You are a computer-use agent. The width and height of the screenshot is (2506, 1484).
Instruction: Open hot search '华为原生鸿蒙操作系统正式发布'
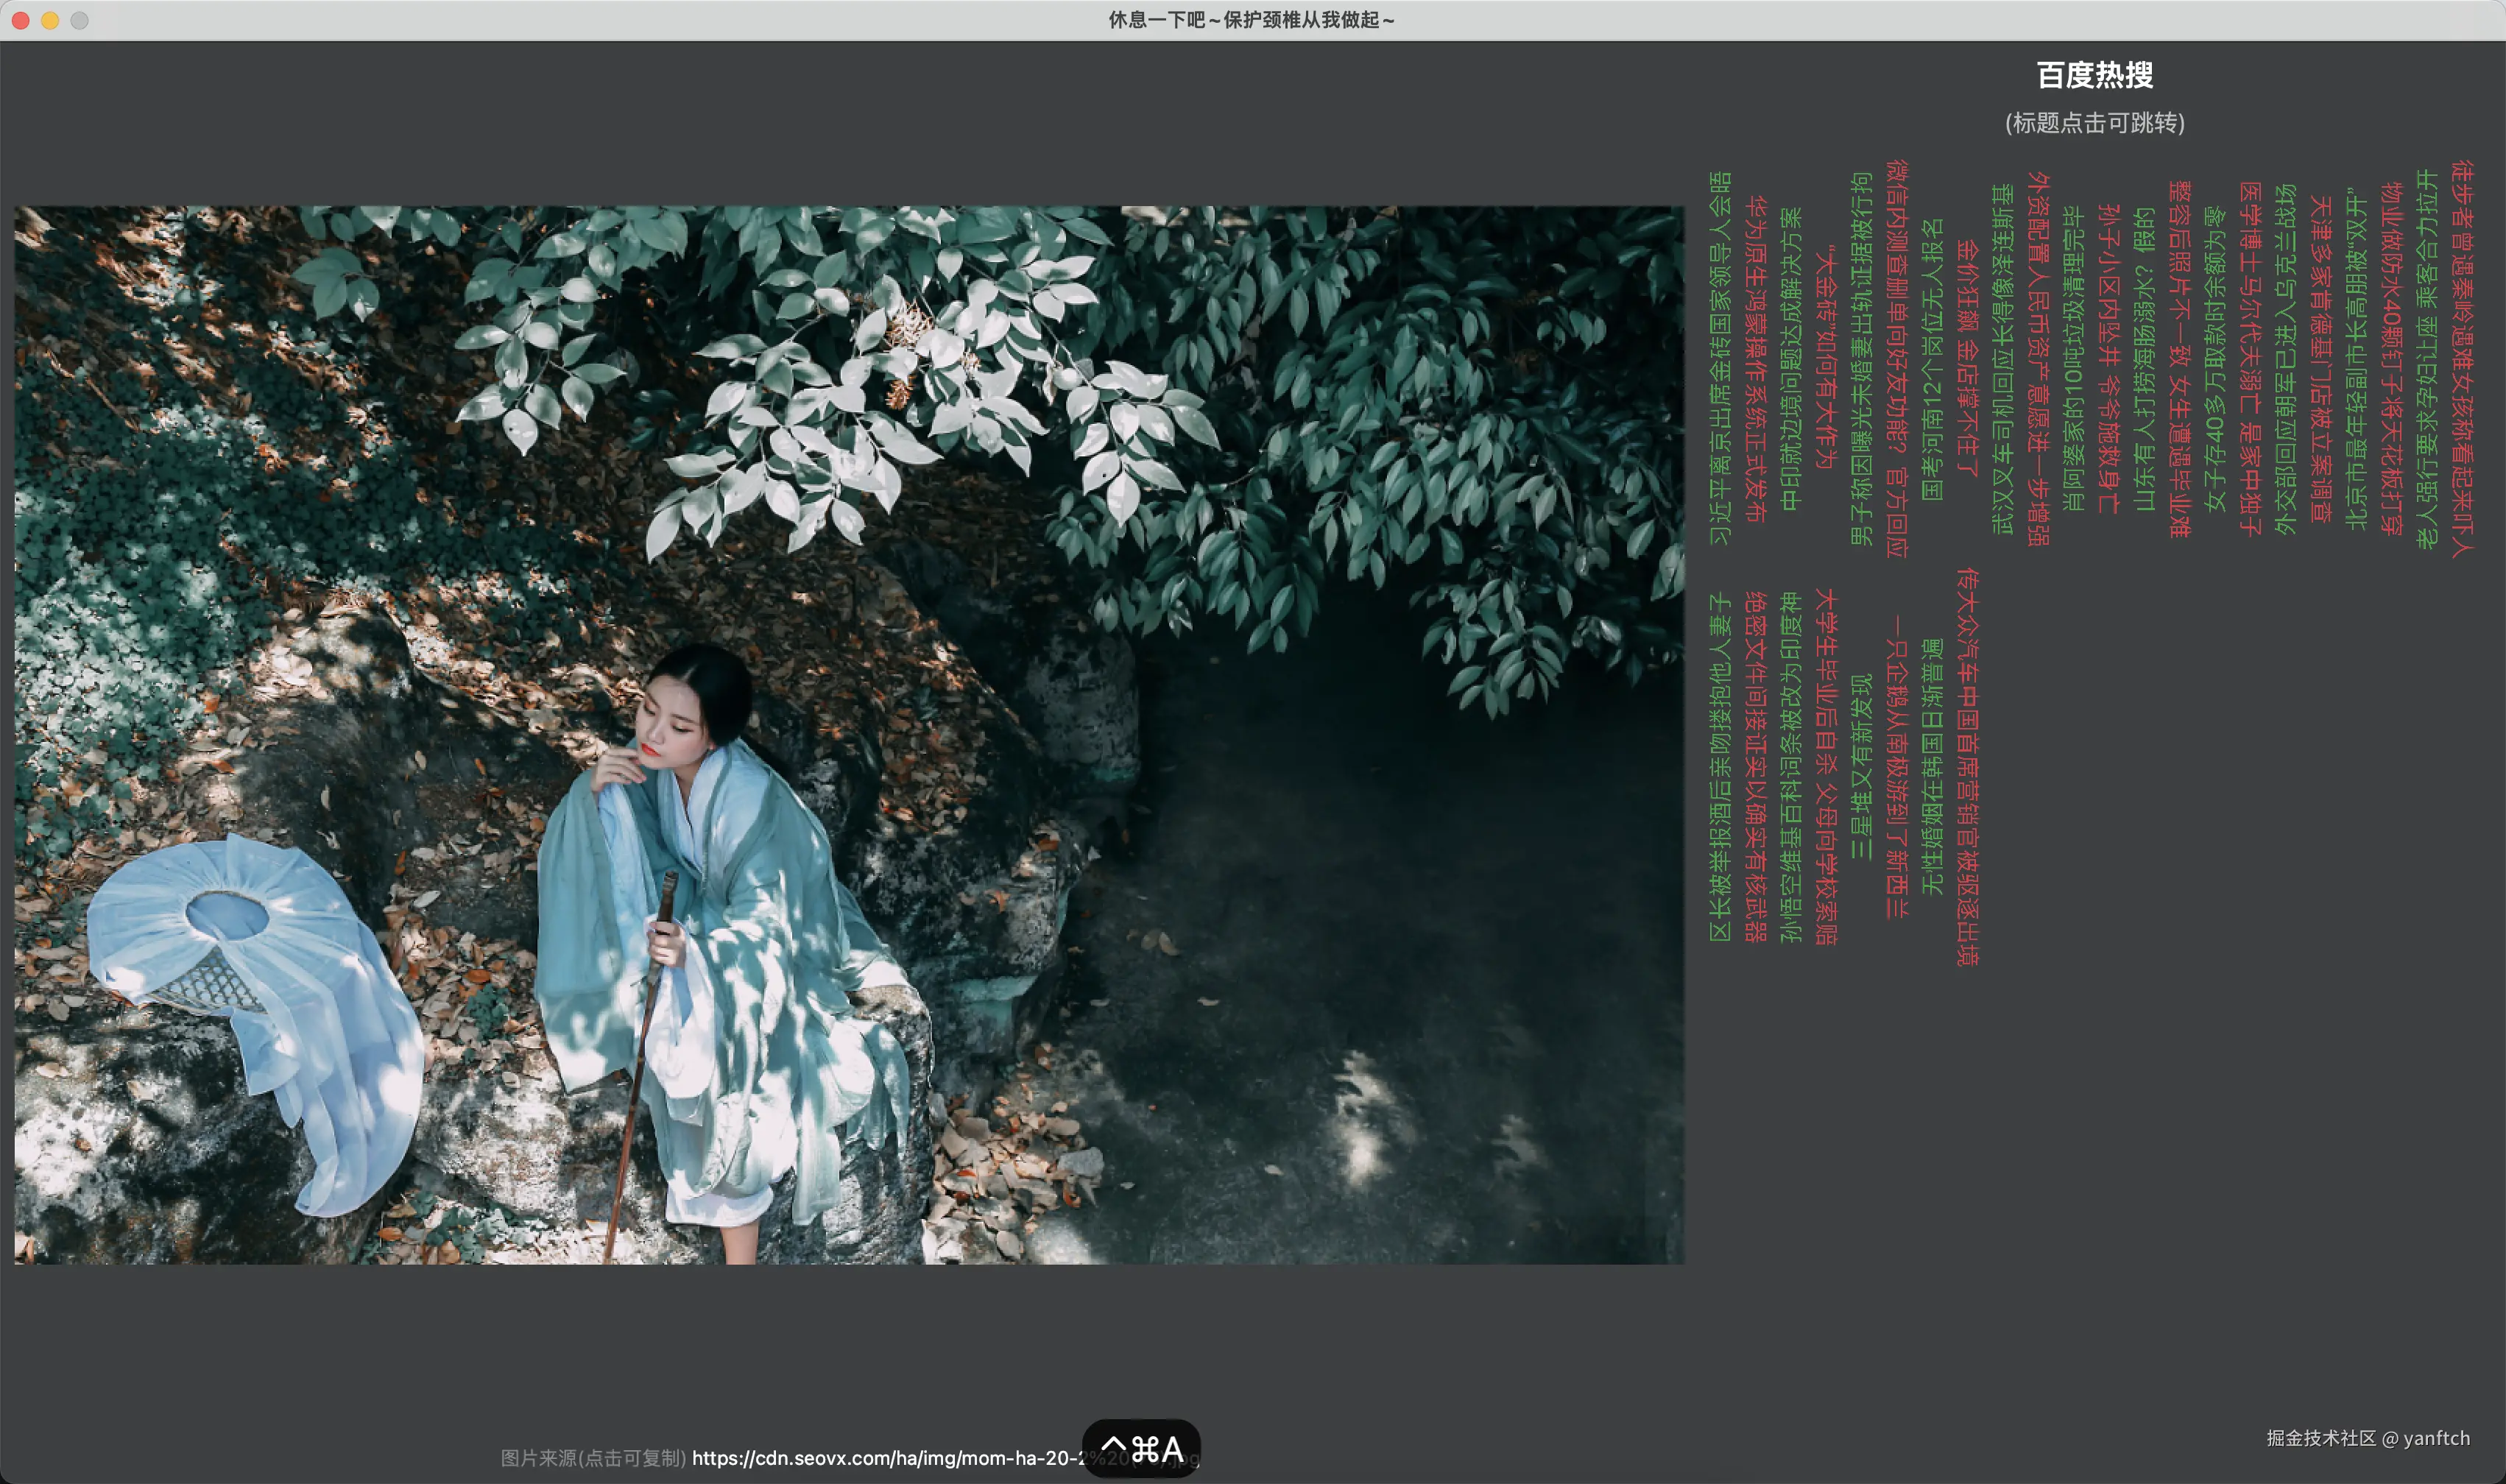pyautogui.click(x=1755, y=358)
